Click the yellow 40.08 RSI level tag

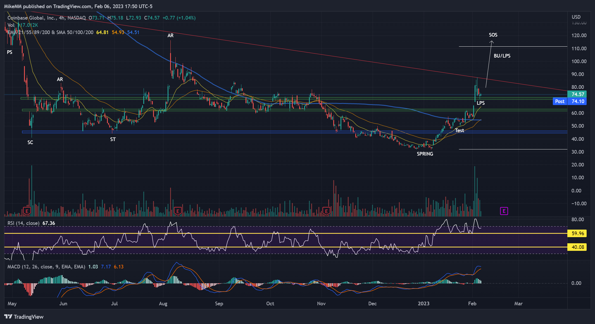[577, 247]
